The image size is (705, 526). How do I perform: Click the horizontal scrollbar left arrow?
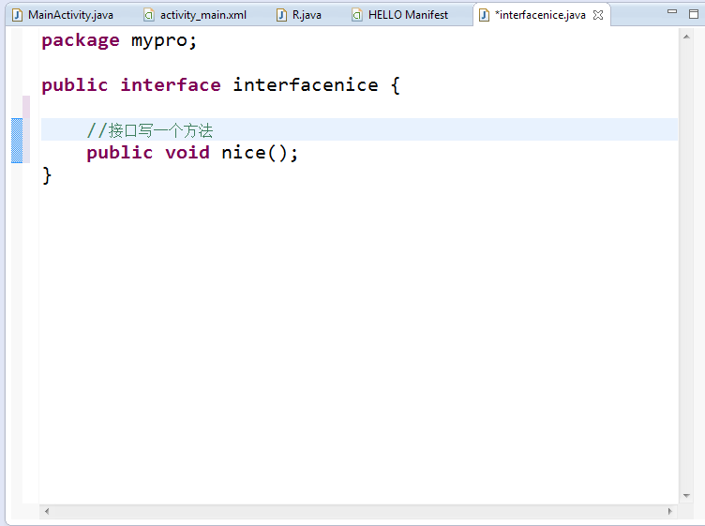pyautogui.click(x=47, y=511)
